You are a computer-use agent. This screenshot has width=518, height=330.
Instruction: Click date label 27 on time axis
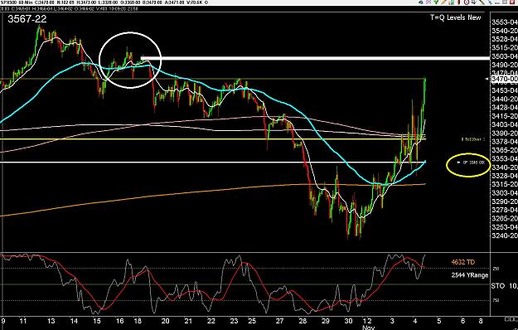pyautogui.click(x=280, y=321)
